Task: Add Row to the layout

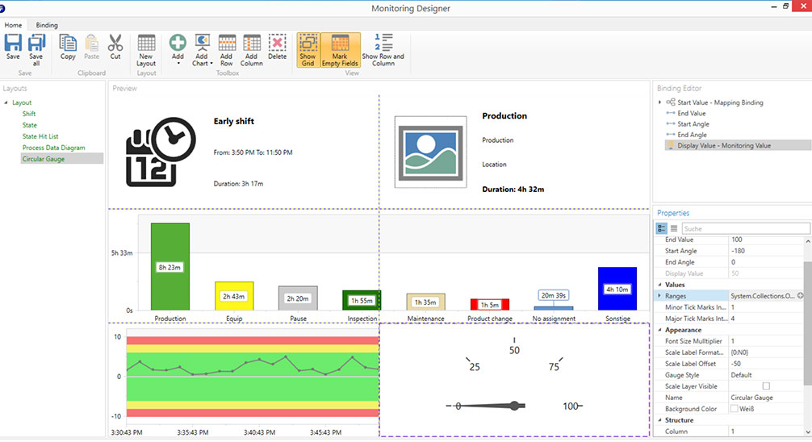Action: pos(227,50)
